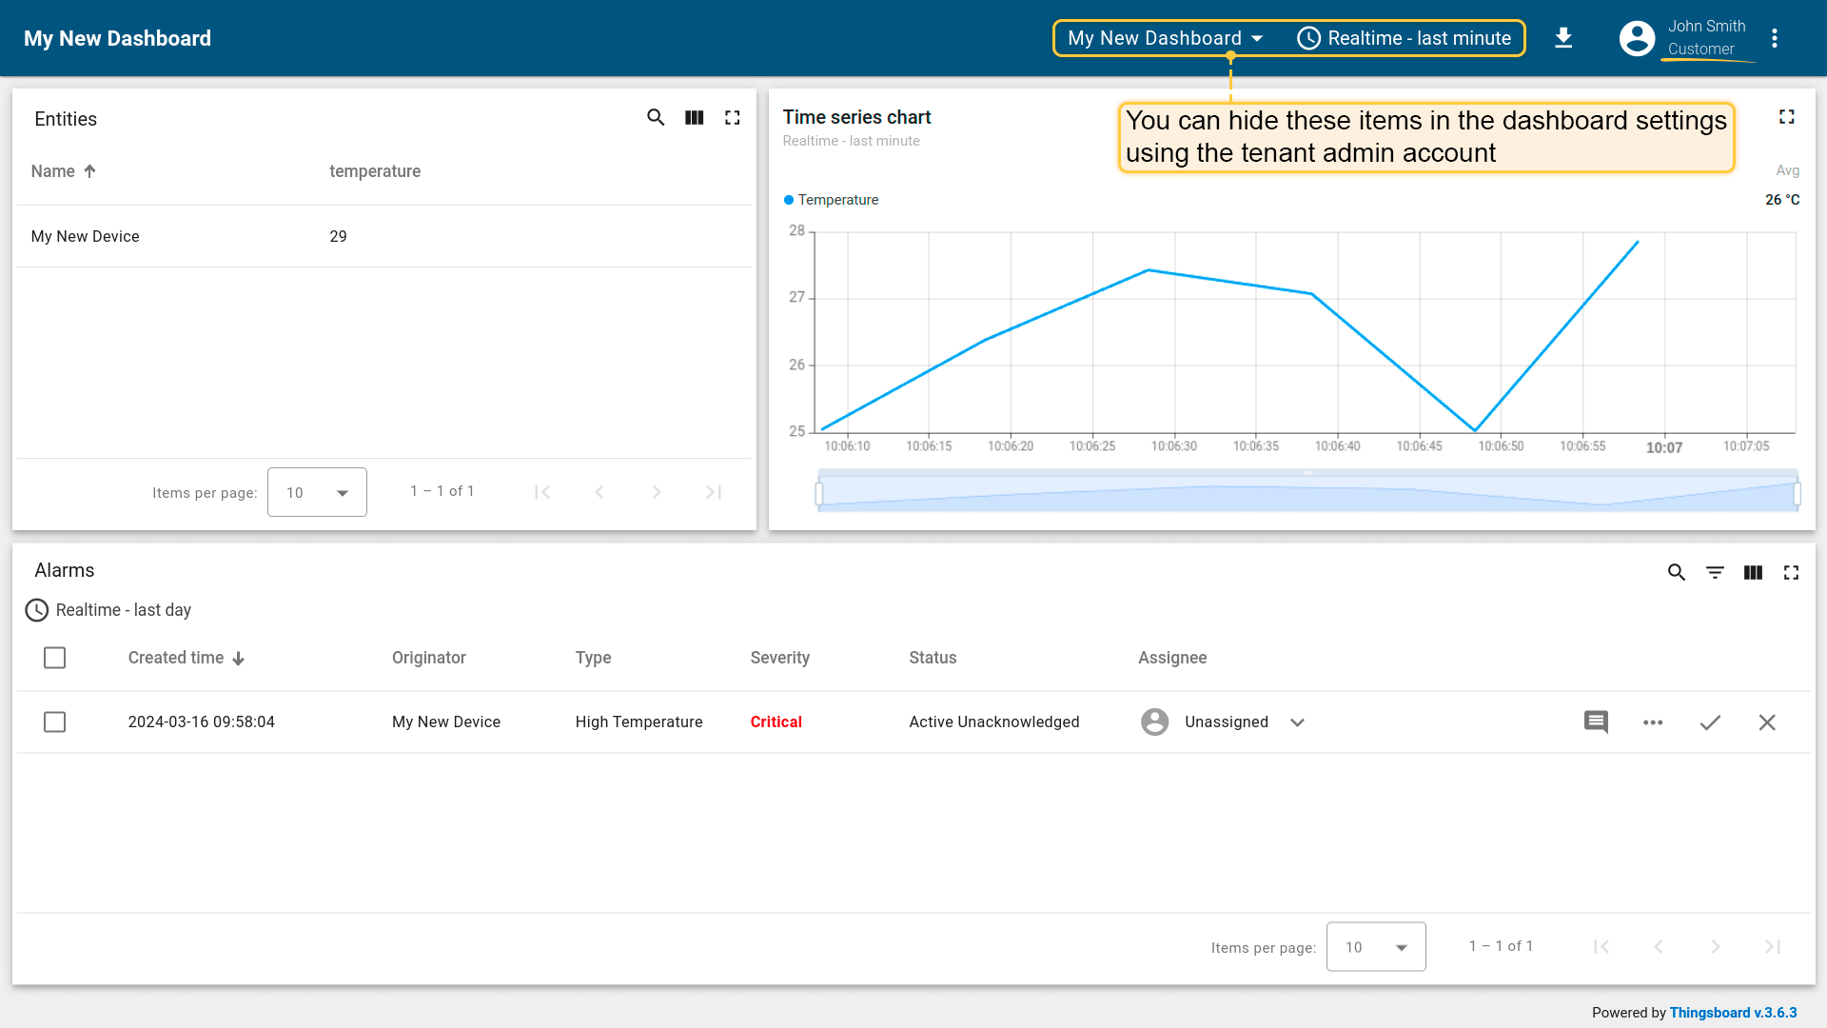Expand Time series chart to fullscreen
Image resolution: width=1827 pixels, height=1028 pixels.
tap(1786, 117)
